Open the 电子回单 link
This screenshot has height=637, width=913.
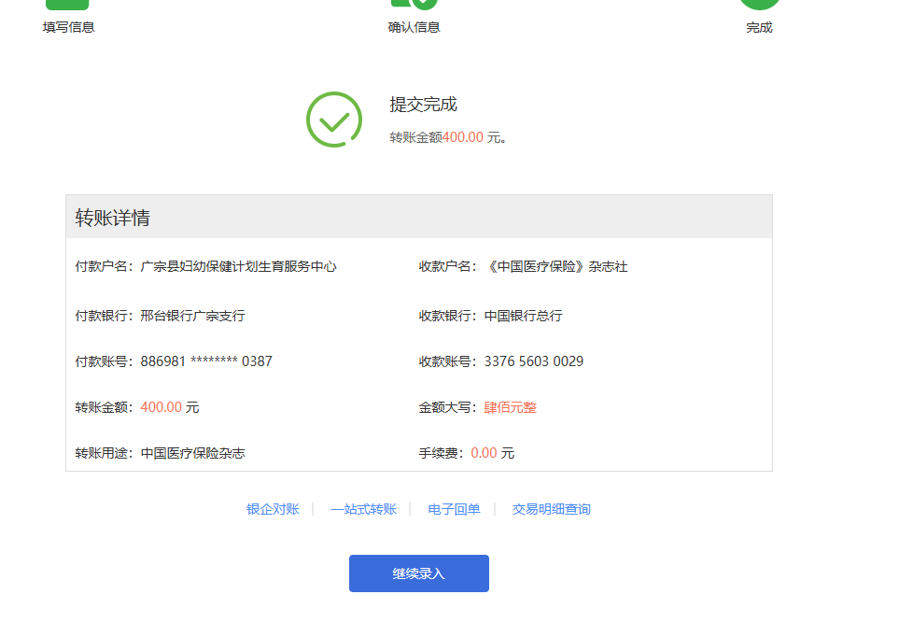[x=454, y=509]
